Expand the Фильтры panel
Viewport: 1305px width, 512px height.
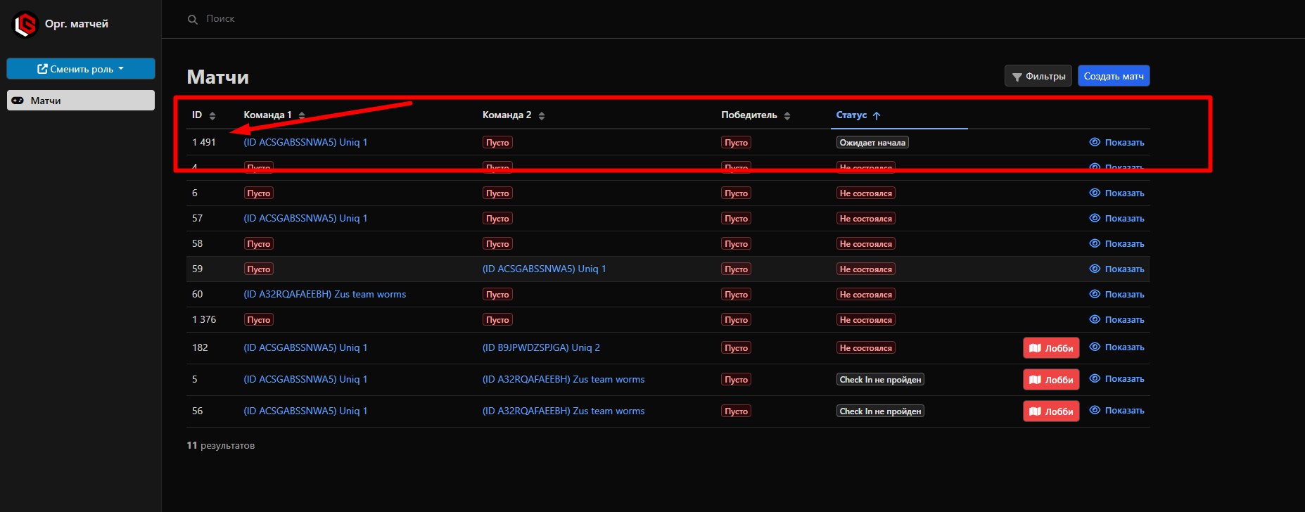point(1038,76)
